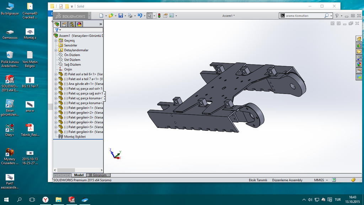This screenshot has width=364, height=205.
Task: Open the Appearances sphere icon in task pane
Action: coord(359,65)
